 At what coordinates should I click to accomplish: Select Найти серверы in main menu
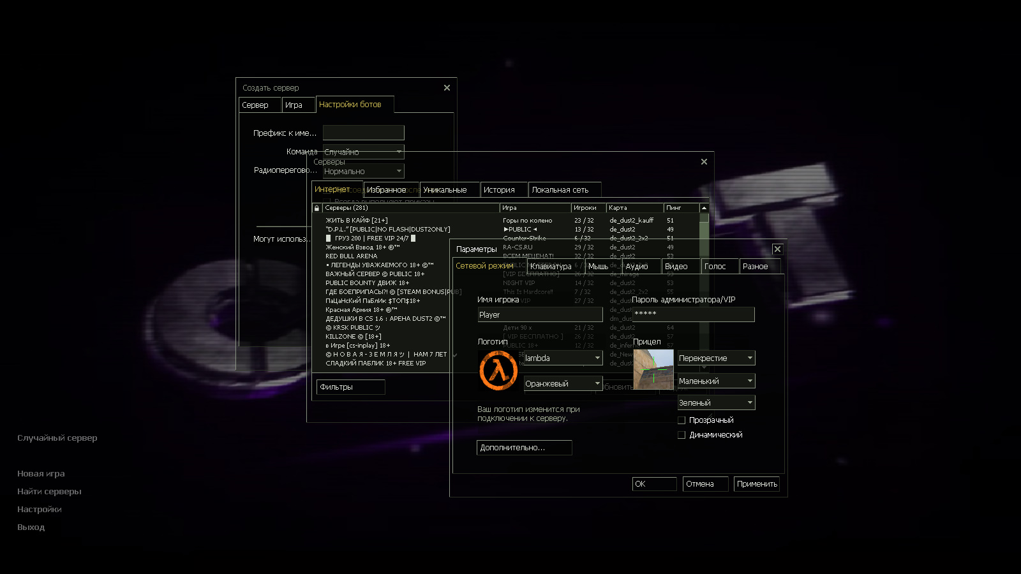pos(49,492)
